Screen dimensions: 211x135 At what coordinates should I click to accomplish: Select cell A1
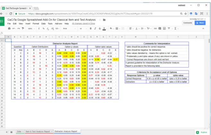[x=8, y=40]
